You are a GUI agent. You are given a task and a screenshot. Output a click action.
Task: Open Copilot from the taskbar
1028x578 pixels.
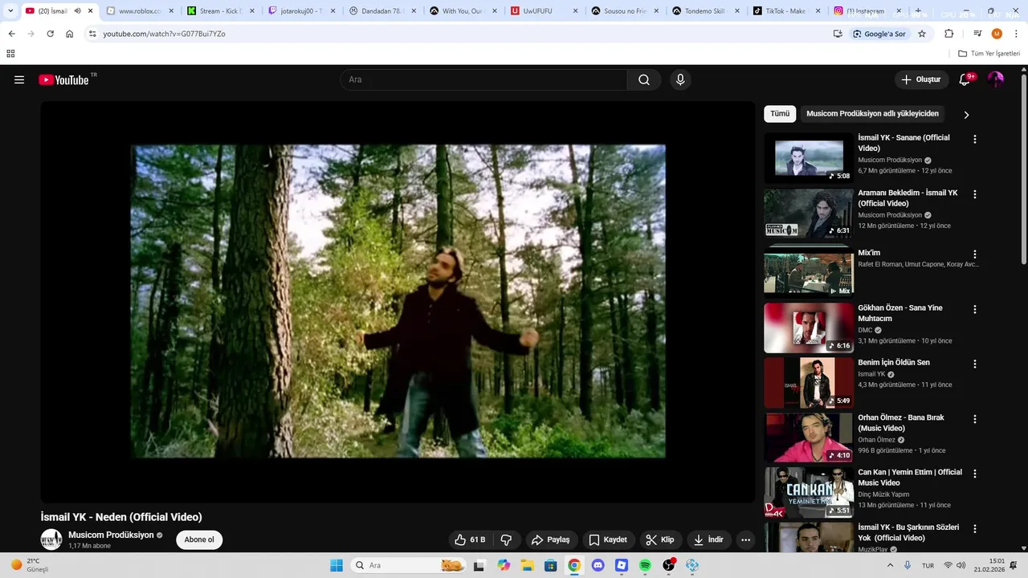click(504, 565)
